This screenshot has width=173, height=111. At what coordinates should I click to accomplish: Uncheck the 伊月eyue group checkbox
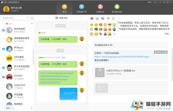click(3, 49)
